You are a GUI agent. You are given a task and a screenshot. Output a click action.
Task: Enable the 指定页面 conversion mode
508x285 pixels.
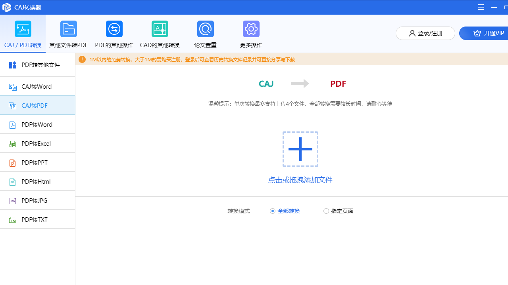tap(326, 211)
